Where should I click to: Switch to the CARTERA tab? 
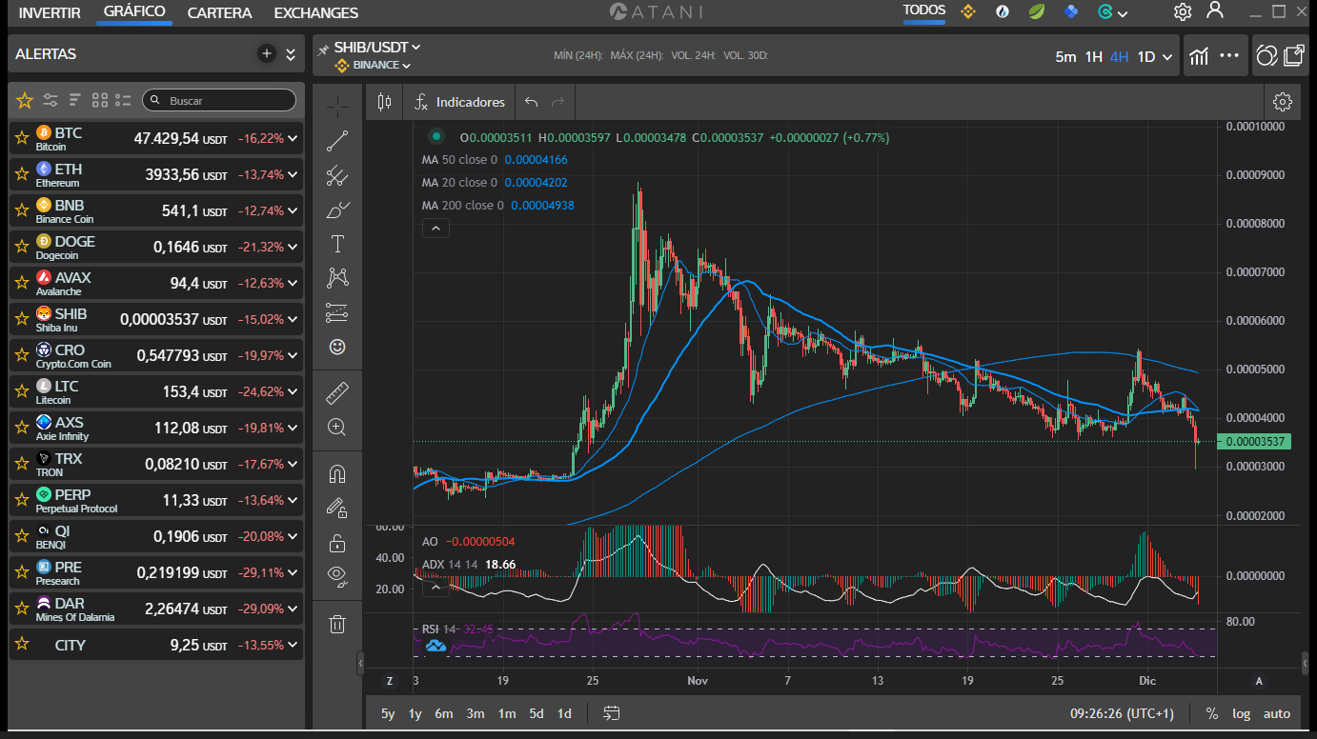pos(219,13)
